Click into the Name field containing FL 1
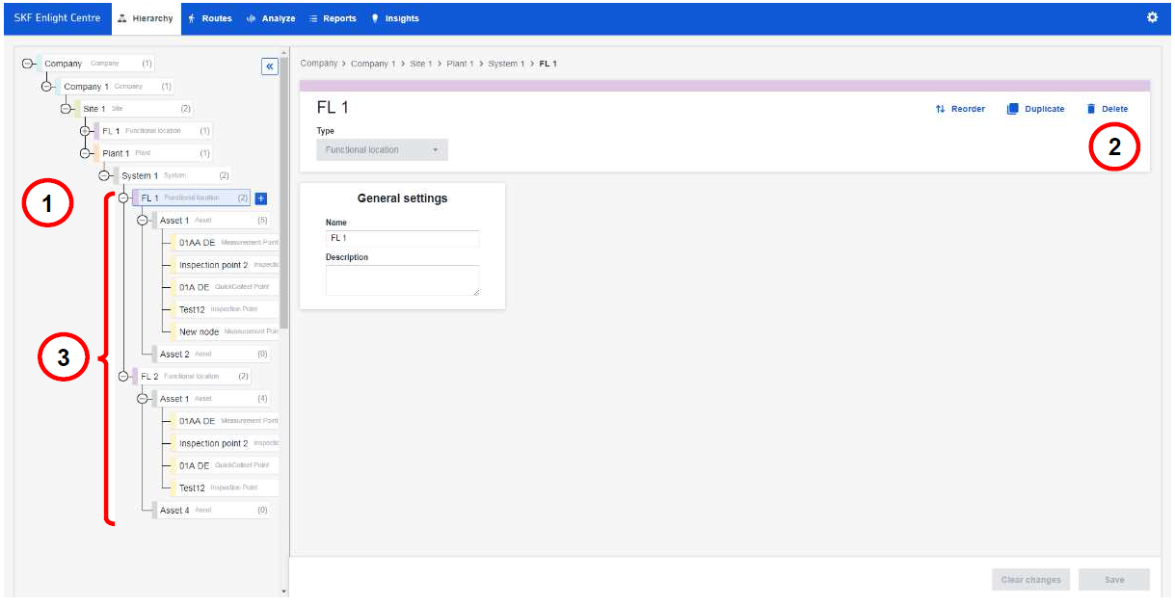The image size is (1175, 606). (403, 238)
